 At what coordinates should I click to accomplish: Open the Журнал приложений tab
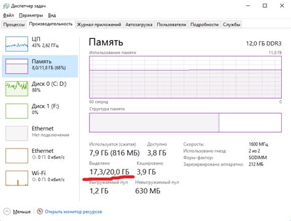pos(99,25)
